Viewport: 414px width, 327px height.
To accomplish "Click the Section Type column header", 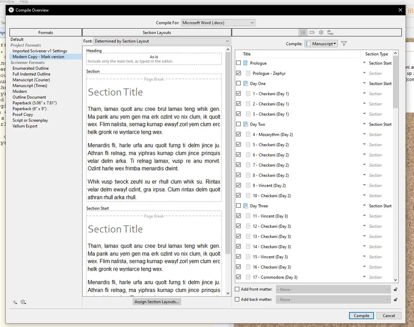I will click(x=376, y=54).
